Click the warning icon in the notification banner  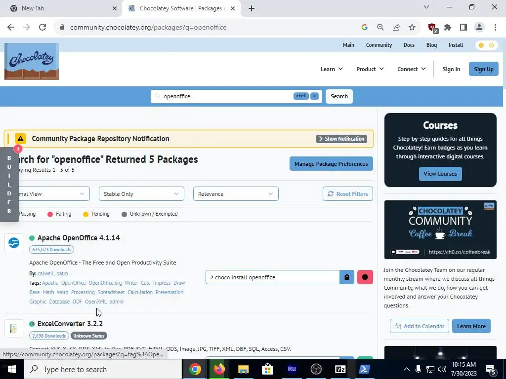click(20, 139)
